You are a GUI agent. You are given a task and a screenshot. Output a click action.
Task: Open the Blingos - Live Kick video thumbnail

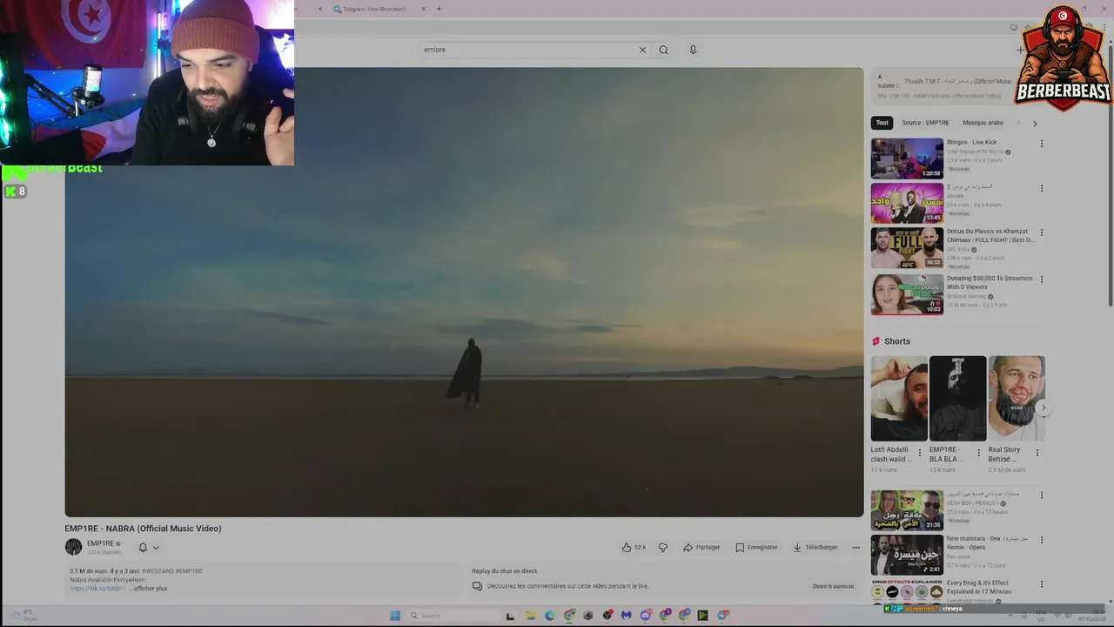tap(907, 158)
